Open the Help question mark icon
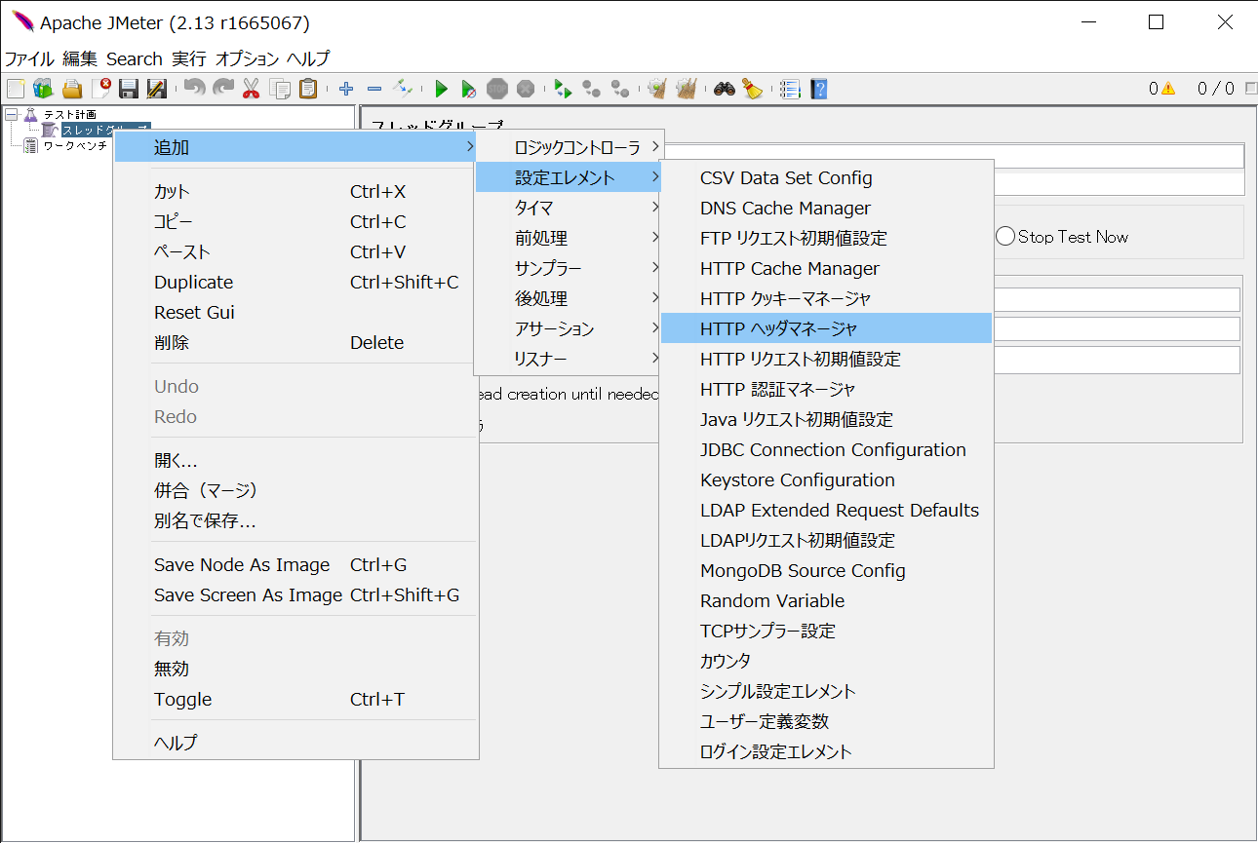Image resolution: width=1258 pixels, height=843 pixels. (818, 89)
